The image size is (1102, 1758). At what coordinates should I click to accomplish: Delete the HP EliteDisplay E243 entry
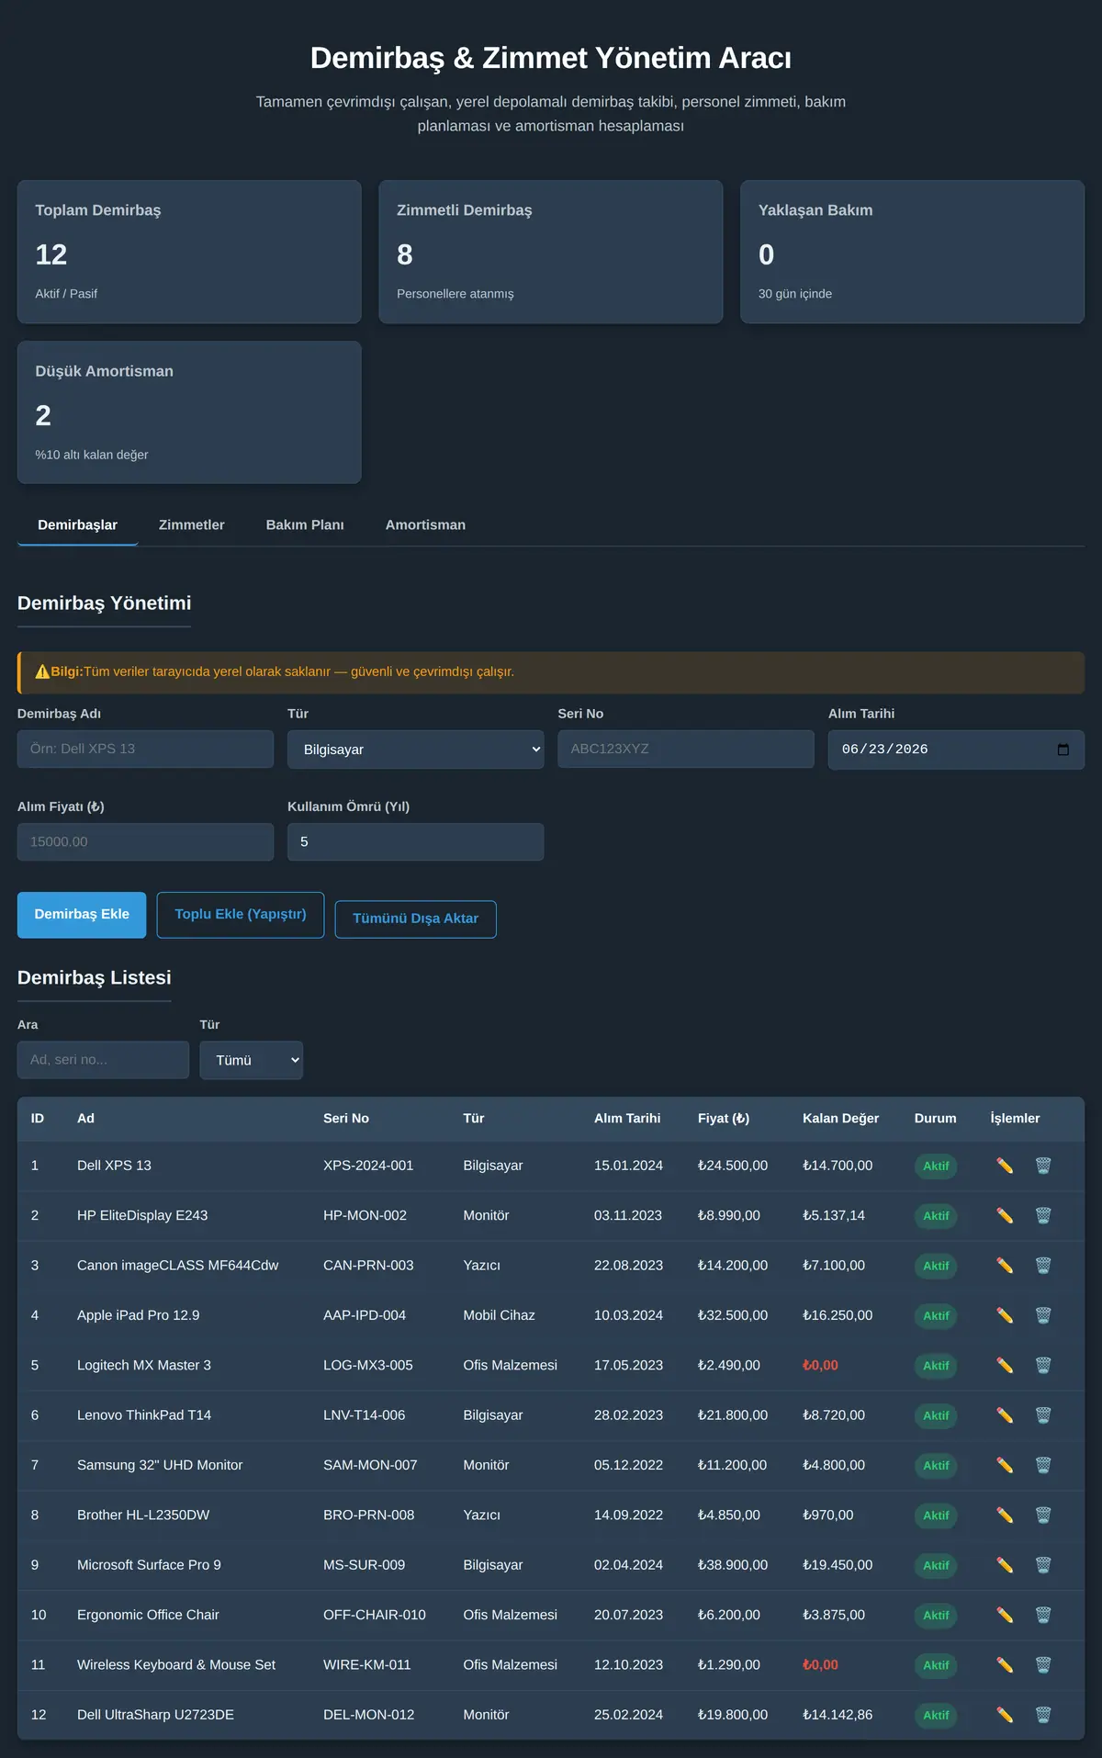pos(1043,1216)
